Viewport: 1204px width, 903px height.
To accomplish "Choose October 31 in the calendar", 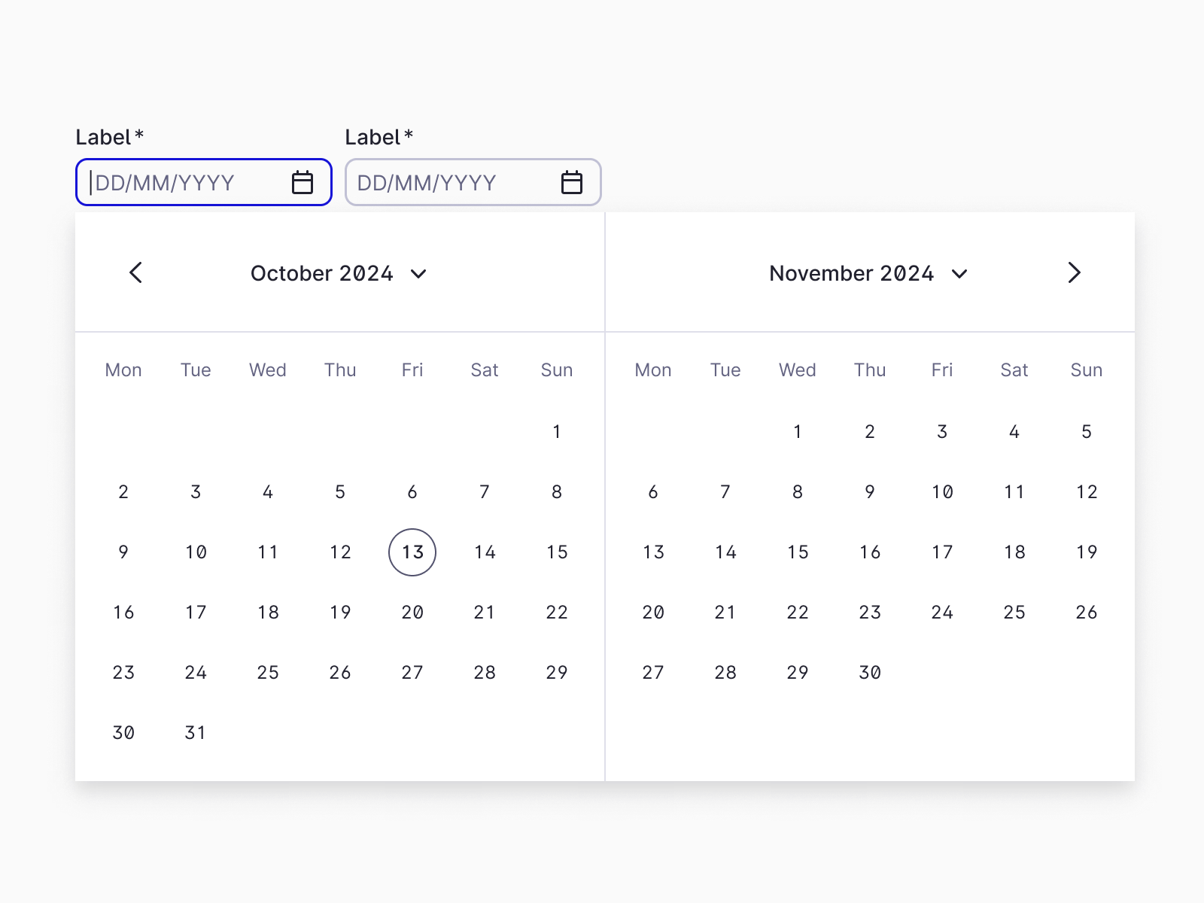I will (x=196, y=733).
